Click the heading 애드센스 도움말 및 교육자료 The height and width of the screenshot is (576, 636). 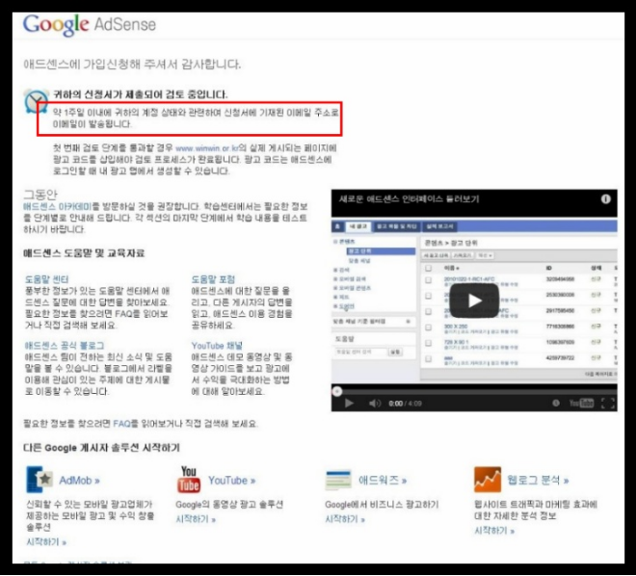point(84,253)
